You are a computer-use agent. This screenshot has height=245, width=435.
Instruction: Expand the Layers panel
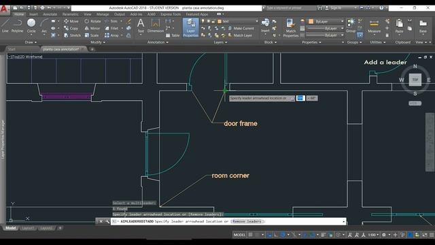pyautogui.click(x=220, y=42)
